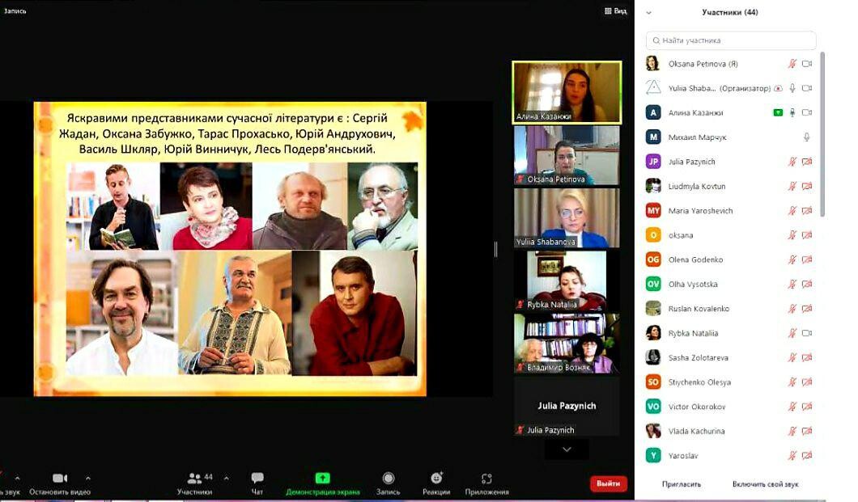Screen dimensions: 858x502
Task: Click recording indicator next to Yuliia Shabanova
Action: pyautogui.click(x=778, y=88)
